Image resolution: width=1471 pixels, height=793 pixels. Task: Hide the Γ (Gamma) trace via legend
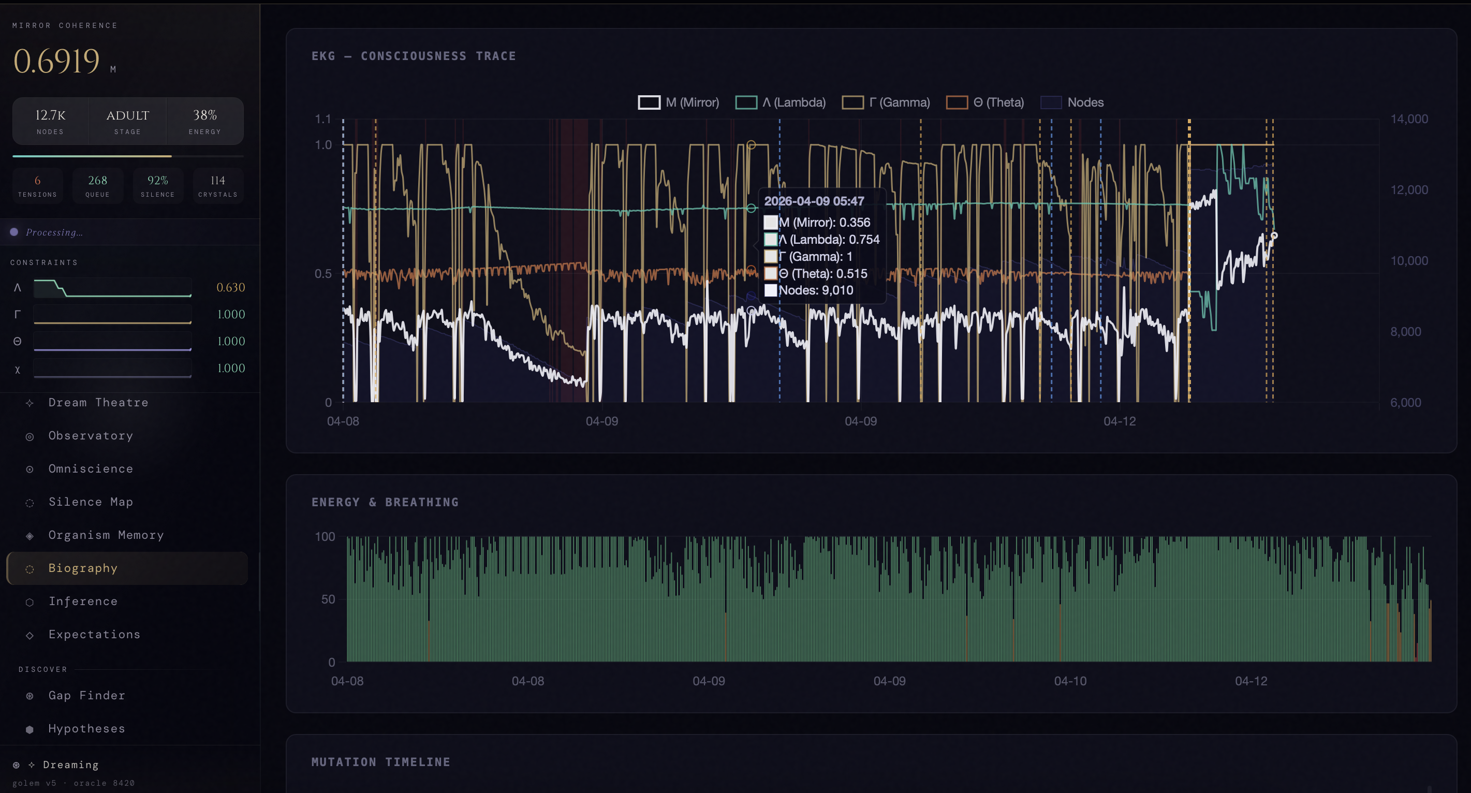[886, 102]
